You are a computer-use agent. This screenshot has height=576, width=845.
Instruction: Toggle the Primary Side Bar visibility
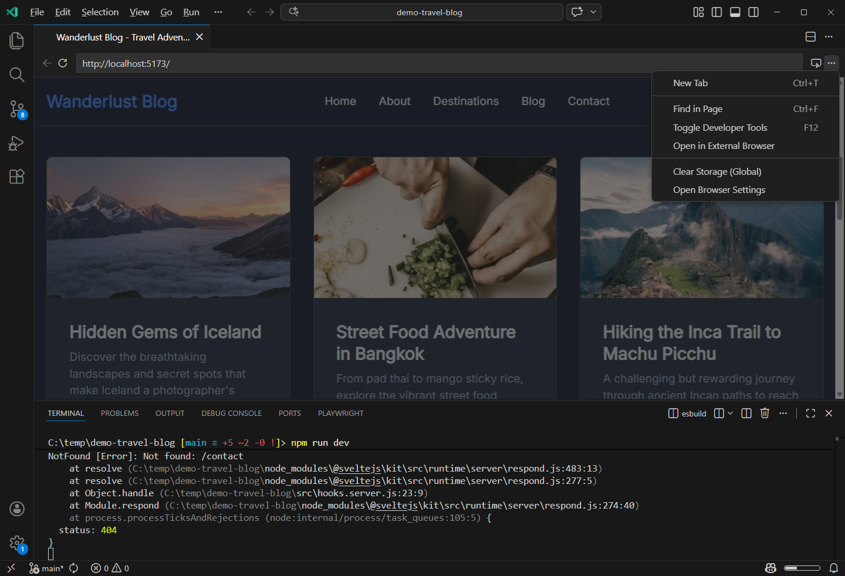(x=716, y=12)
